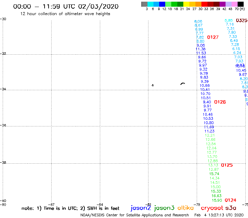Screen dimensions: 248x218
Task: Select the purple legend swatch above 42
Action: point(223,4)
